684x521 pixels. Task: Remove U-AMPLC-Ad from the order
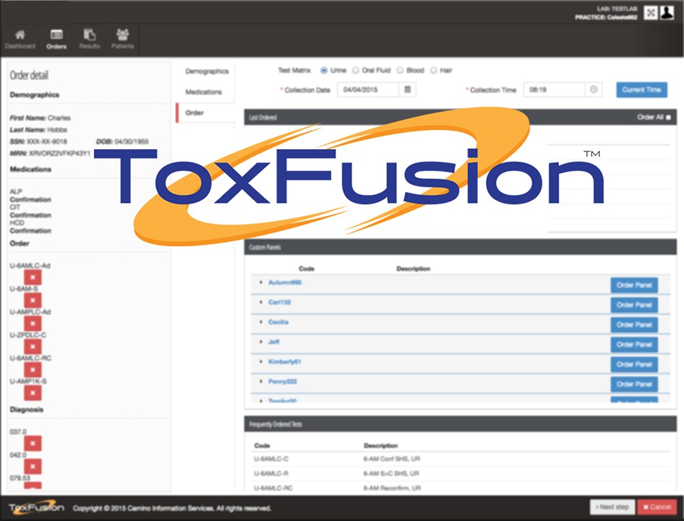coord(33,323)
